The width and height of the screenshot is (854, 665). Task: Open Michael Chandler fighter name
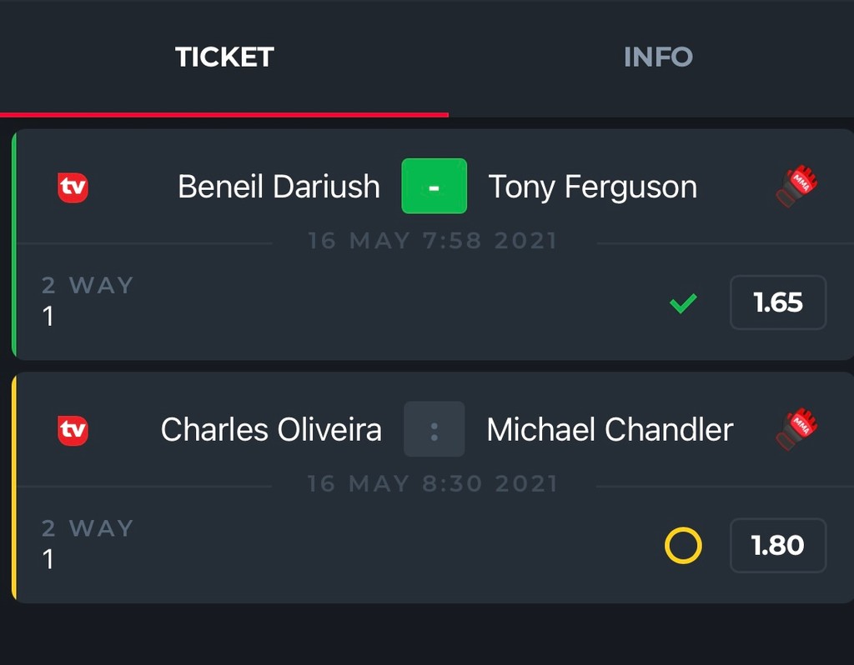click(610, 429)
